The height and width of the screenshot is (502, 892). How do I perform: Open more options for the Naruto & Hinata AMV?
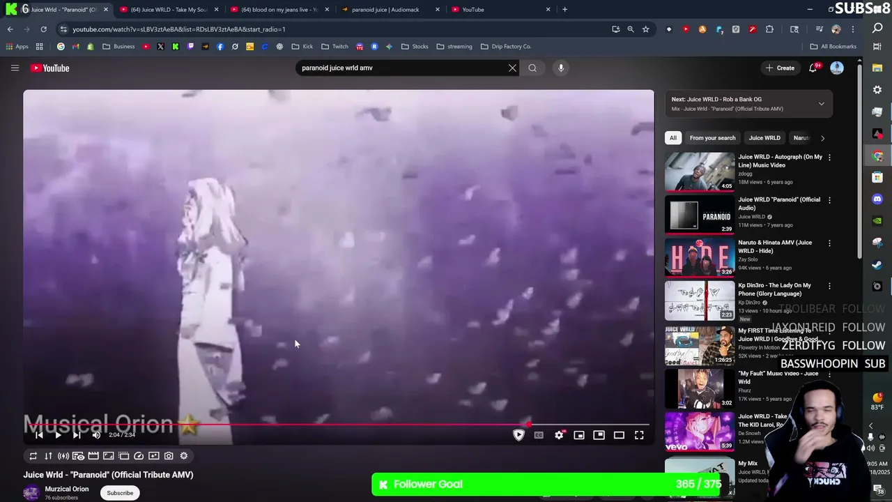829,243
